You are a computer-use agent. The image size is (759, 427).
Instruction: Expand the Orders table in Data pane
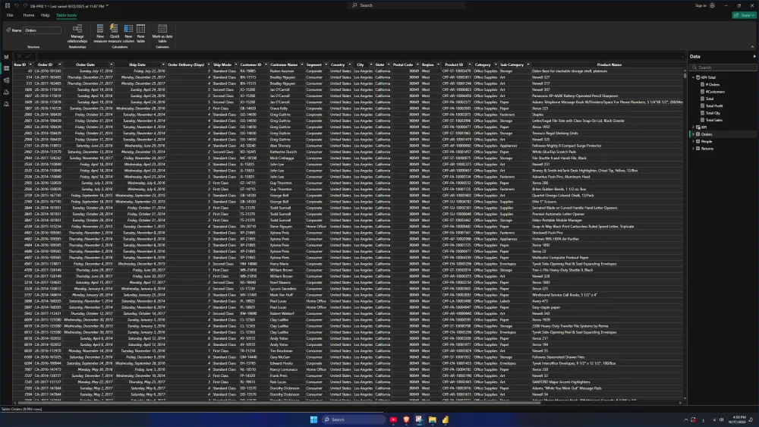pos(693,134)
